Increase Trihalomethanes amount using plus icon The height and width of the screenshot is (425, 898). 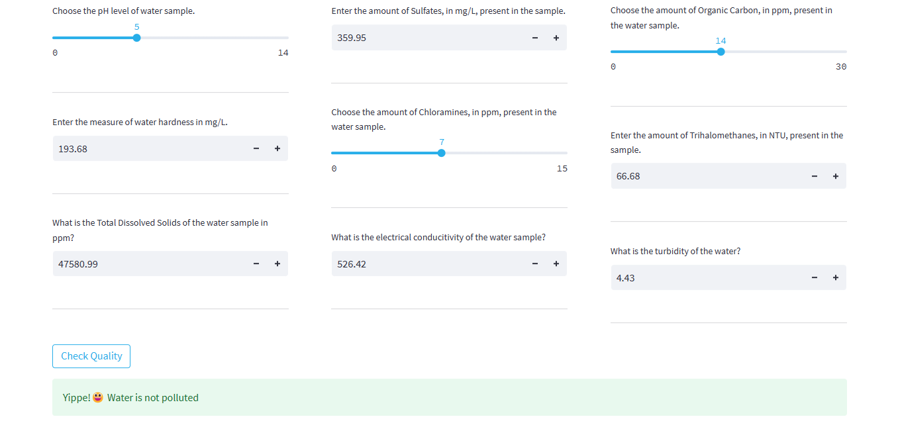coord(836,176)
